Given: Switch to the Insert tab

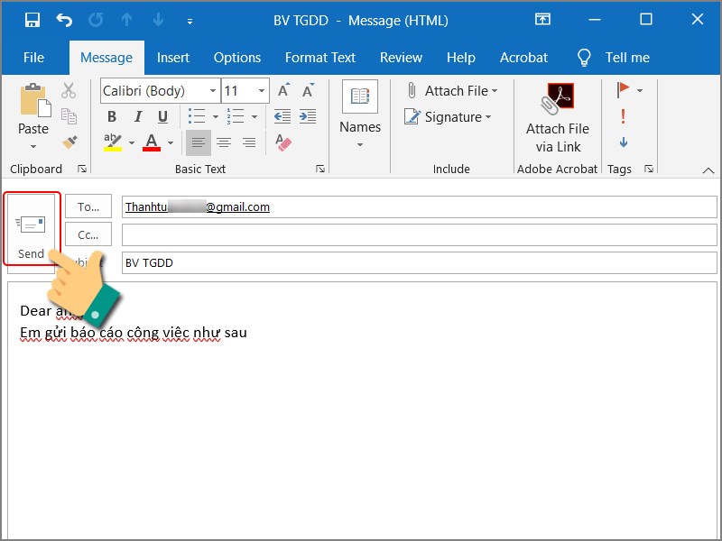Looking at the screenshot, I should tap(173, 58).
